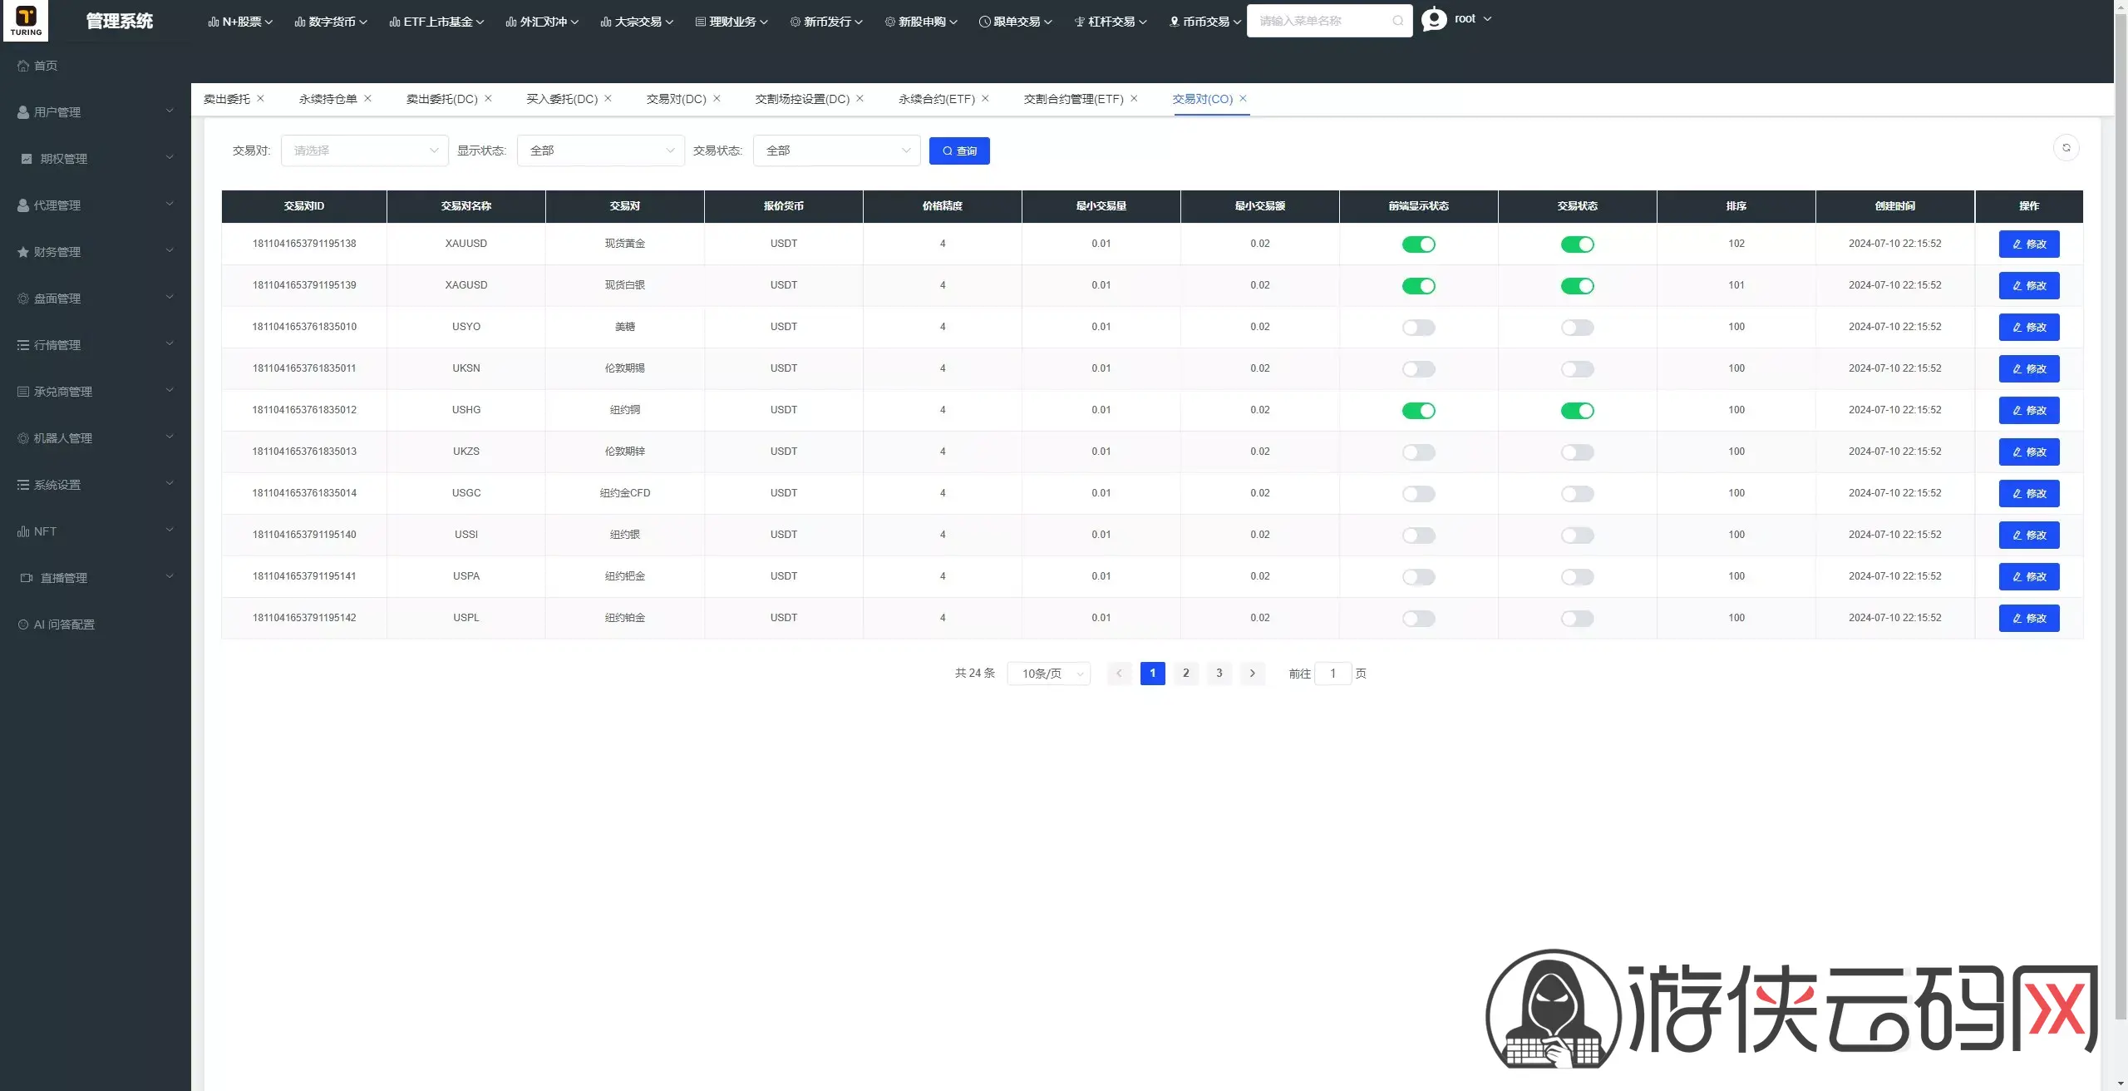This screenshot has width=2128, height=1091.
Task: Toggle front-end display for XAUUSD
Action: (x=1418, y=244)
